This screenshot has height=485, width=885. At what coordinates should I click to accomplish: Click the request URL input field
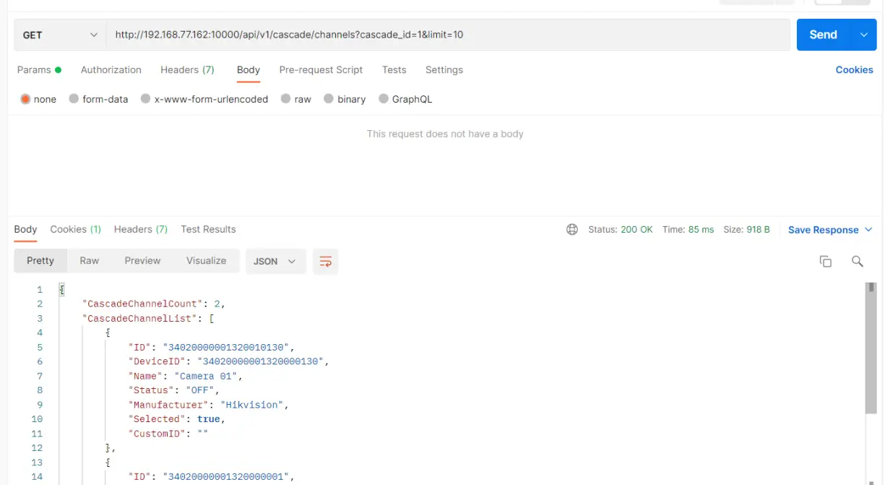[x=448, y=35]
